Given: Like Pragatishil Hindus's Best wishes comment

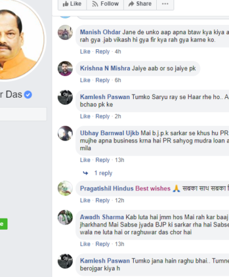Looking at the screenshot, I should pos(85,200).
